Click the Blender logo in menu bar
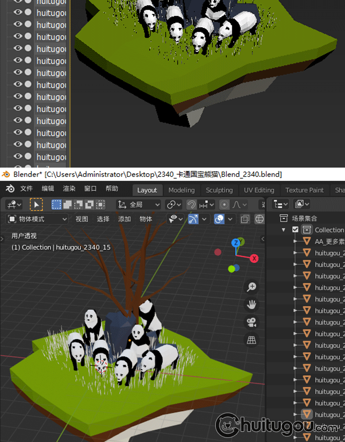Viewport: 345px width, 442px height. pos(10,189)
